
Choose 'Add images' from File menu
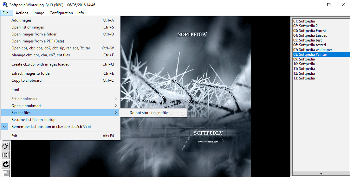point(61,20)
